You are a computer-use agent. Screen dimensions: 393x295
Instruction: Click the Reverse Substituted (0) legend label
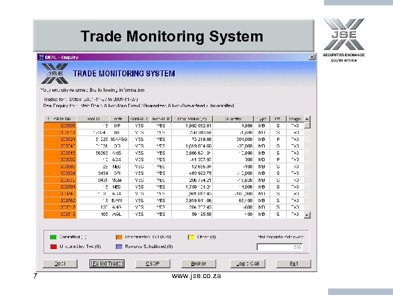(x=149, y=246)
